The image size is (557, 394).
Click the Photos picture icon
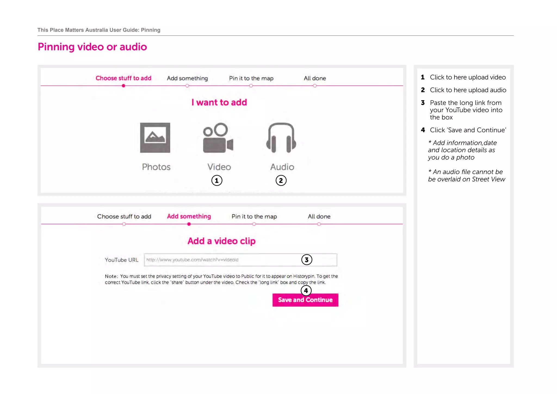155,138
